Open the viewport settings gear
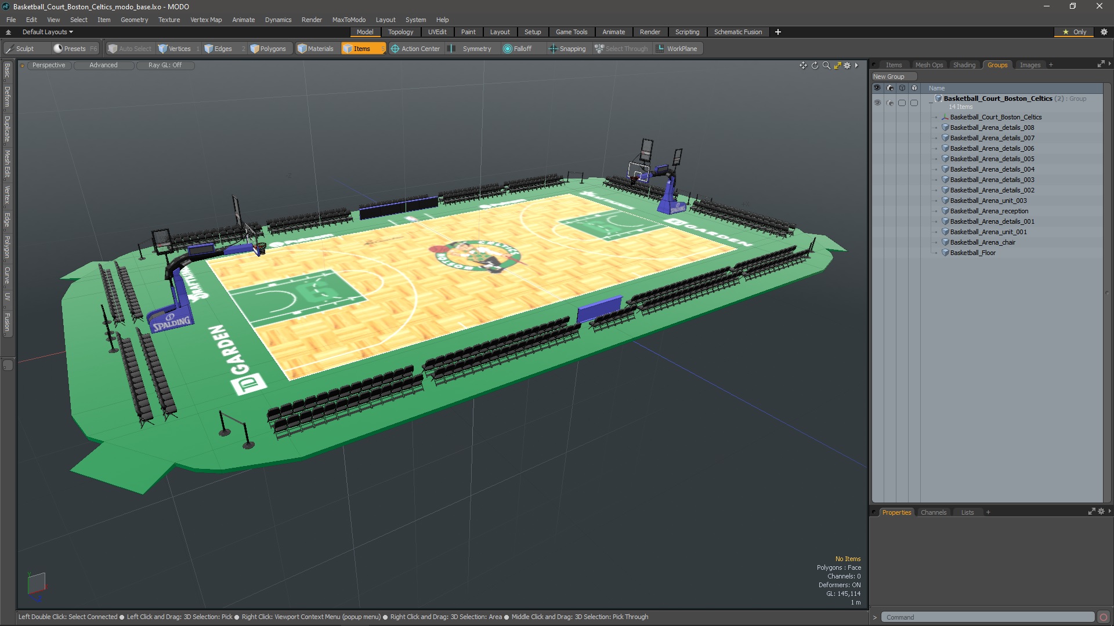This screenshot has width=1114, height=626. pos(847,65)
